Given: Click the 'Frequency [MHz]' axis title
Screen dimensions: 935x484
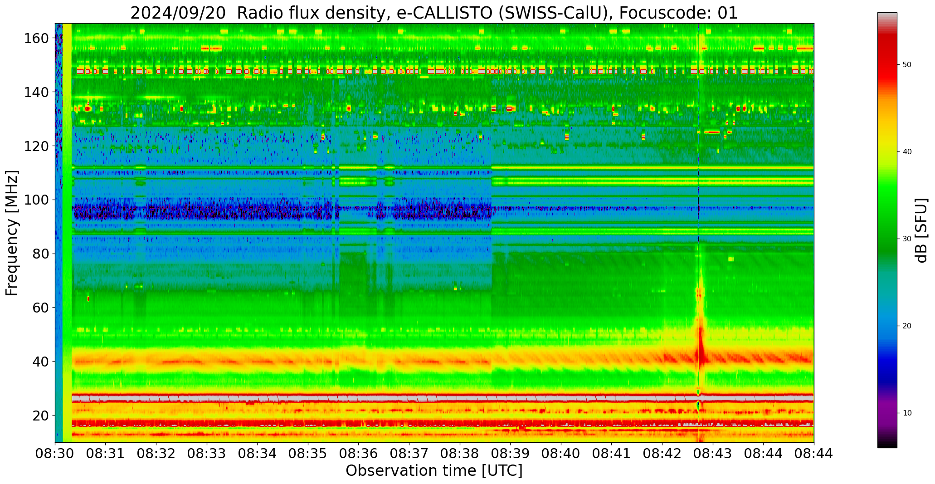Looking at the screenshot, I should (12, 233).
